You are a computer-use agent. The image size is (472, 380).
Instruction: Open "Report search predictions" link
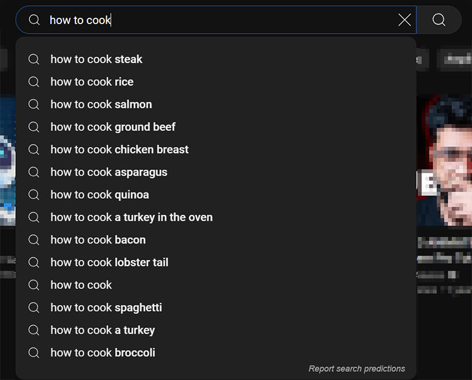pos(356,369)
